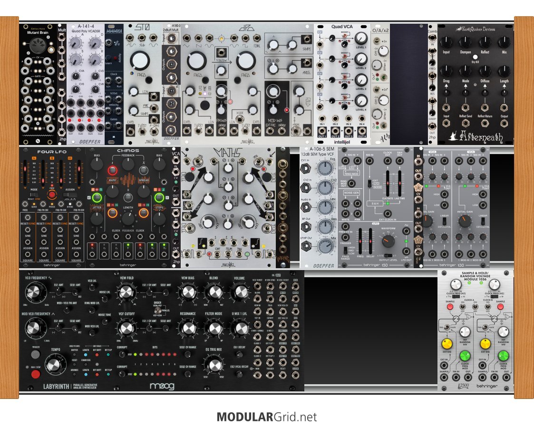
Task: Click the Level 4 knob on Quad VCA
Action: click(x=360, y=101)
